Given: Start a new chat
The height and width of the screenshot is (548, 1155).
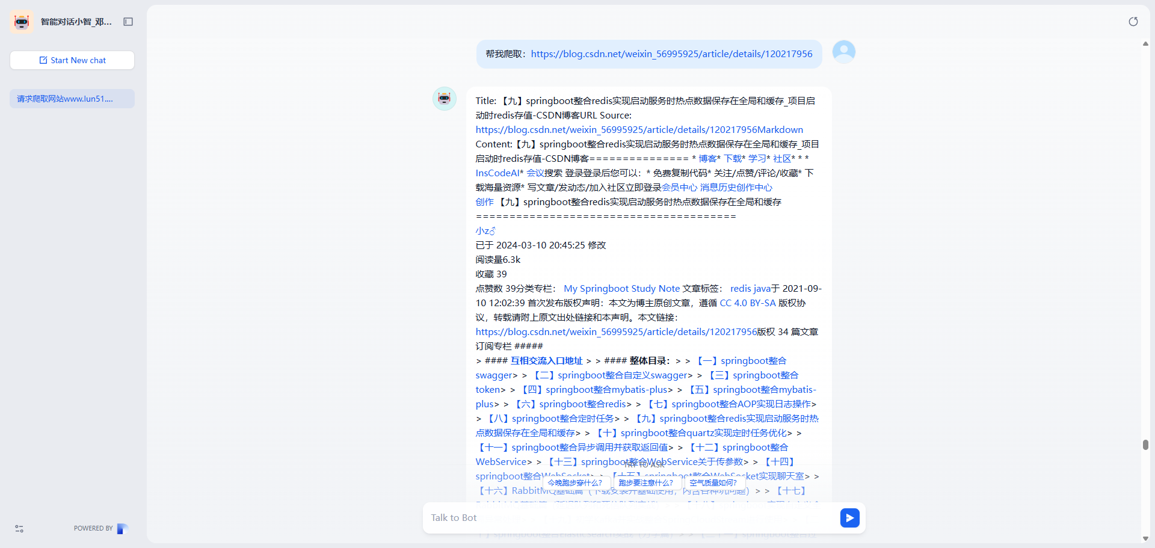Looking at the screenshot, I should tap(72, 60).
